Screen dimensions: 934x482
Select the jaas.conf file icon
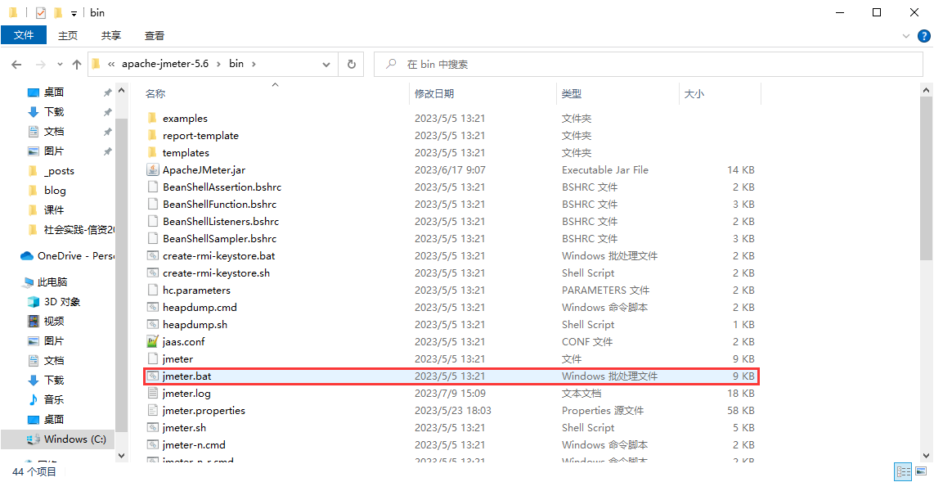[152, 342]
